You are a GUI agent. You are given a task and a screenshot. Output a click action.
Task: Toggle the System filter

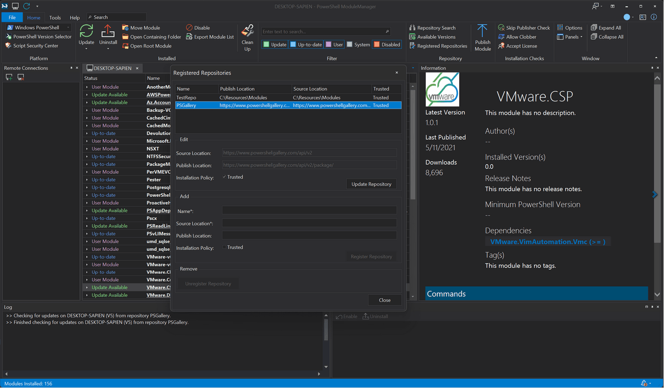pyautogui.click(x=358, y=45)
